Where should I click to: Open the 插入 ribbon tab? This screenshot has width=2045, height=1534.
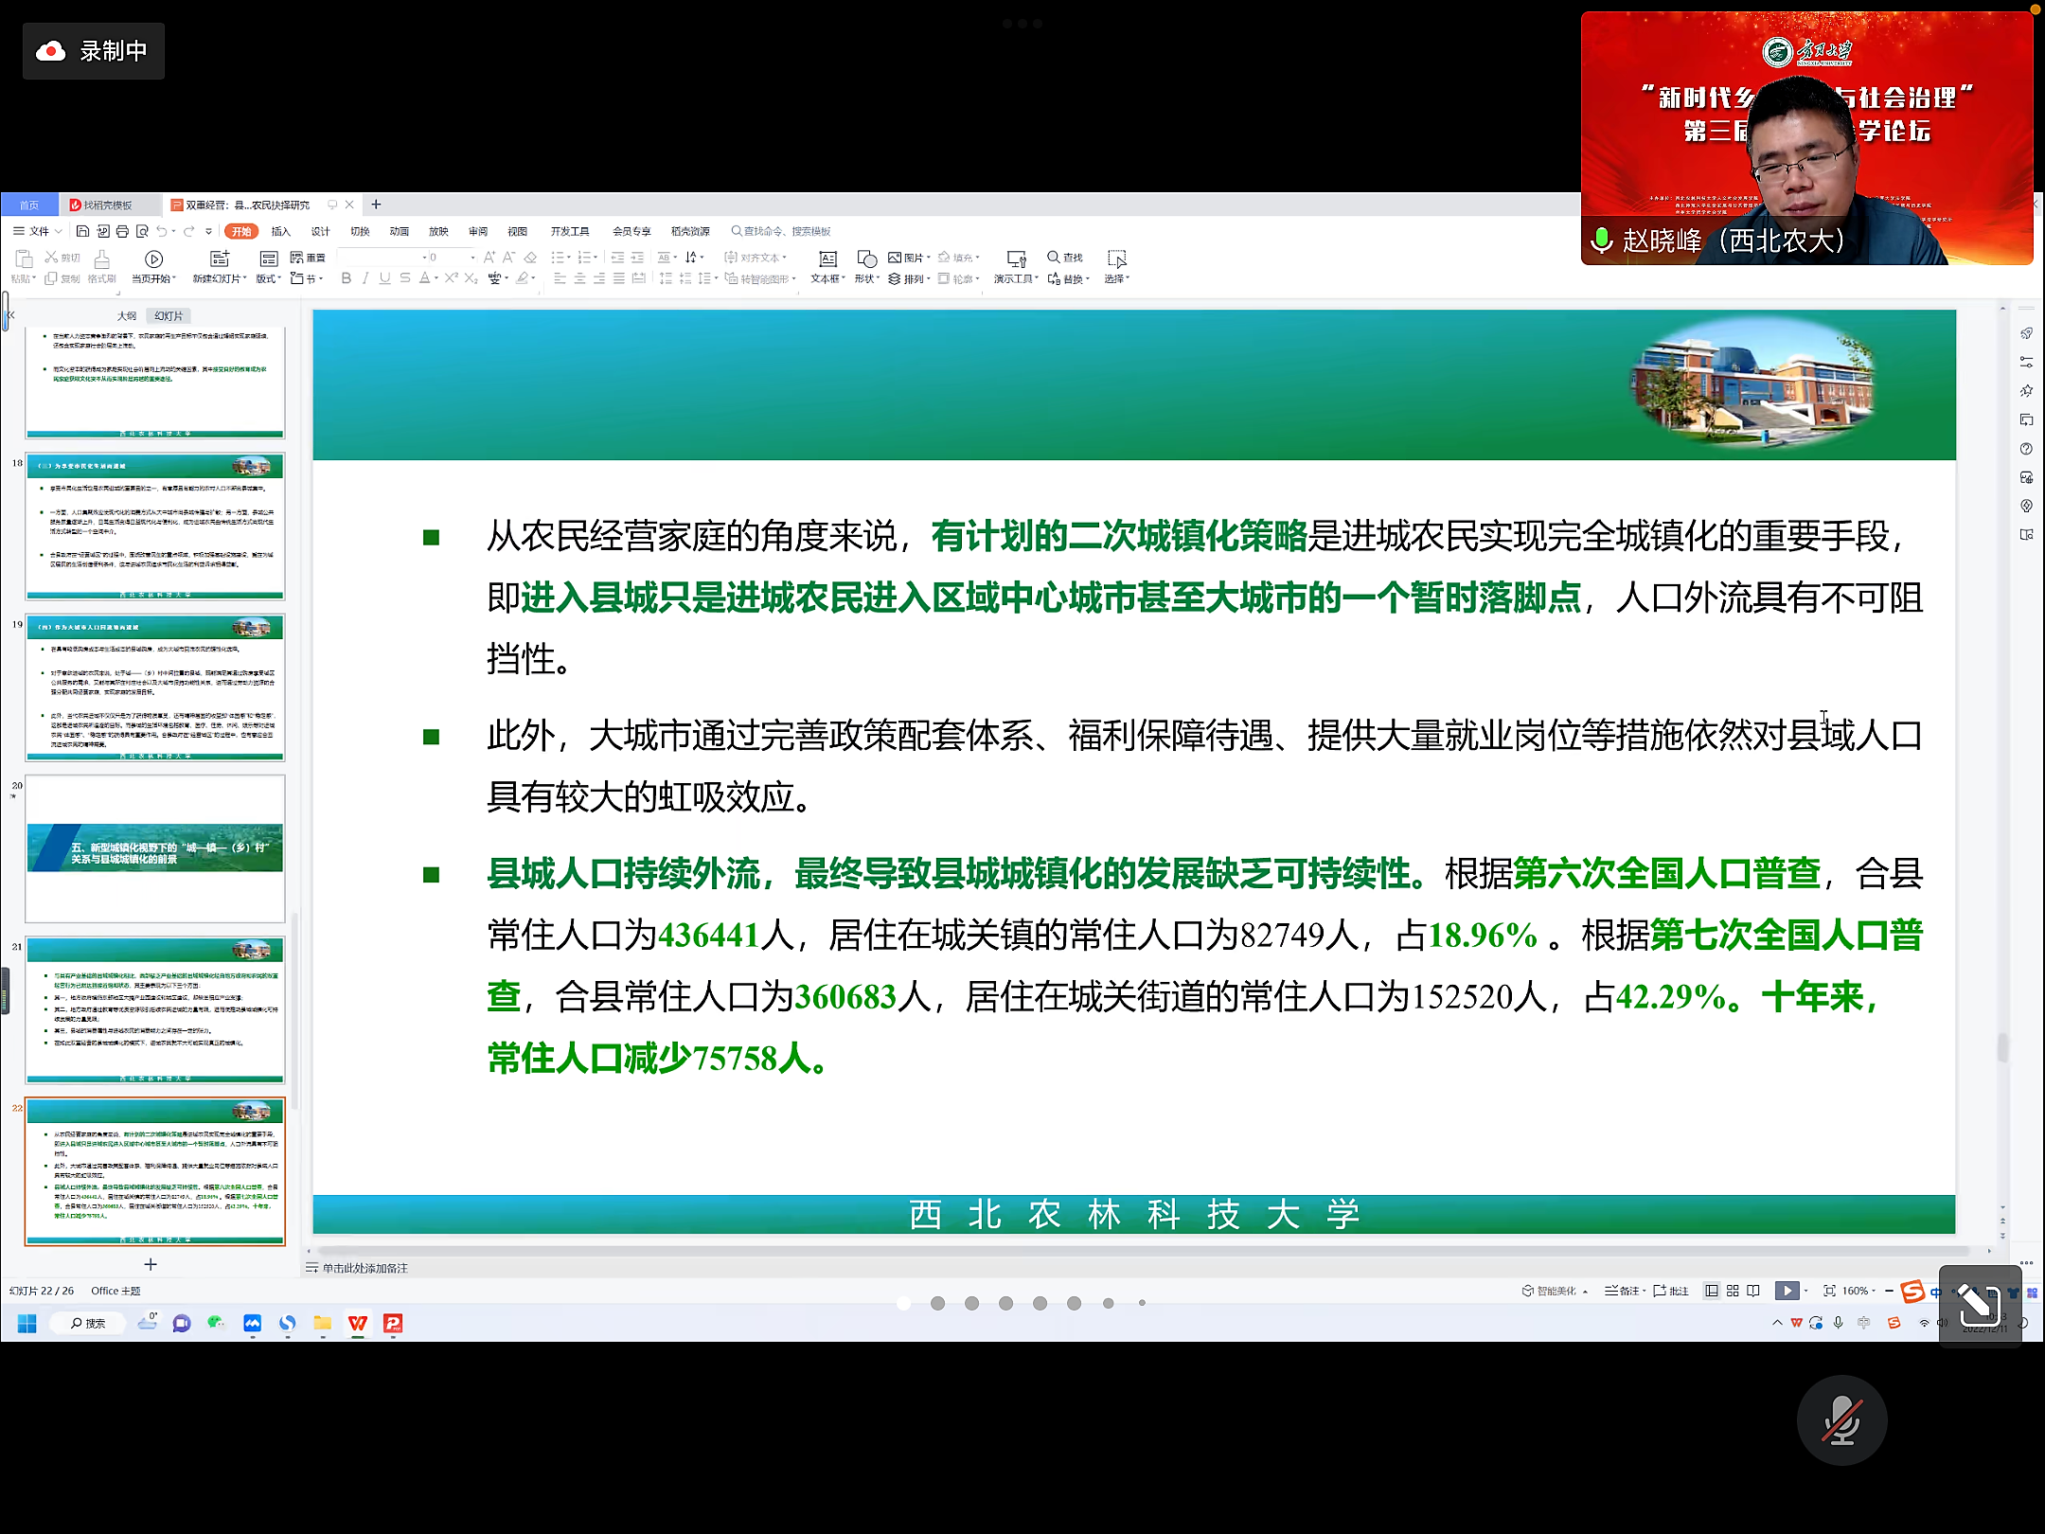[x=280, y=231]
